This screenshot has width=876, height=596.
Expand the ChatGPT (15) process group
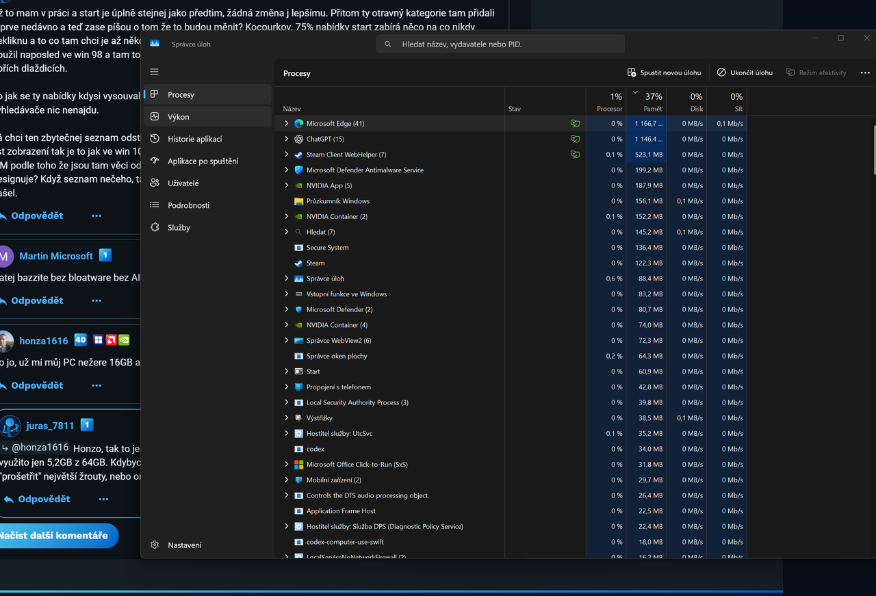[286, 139]
